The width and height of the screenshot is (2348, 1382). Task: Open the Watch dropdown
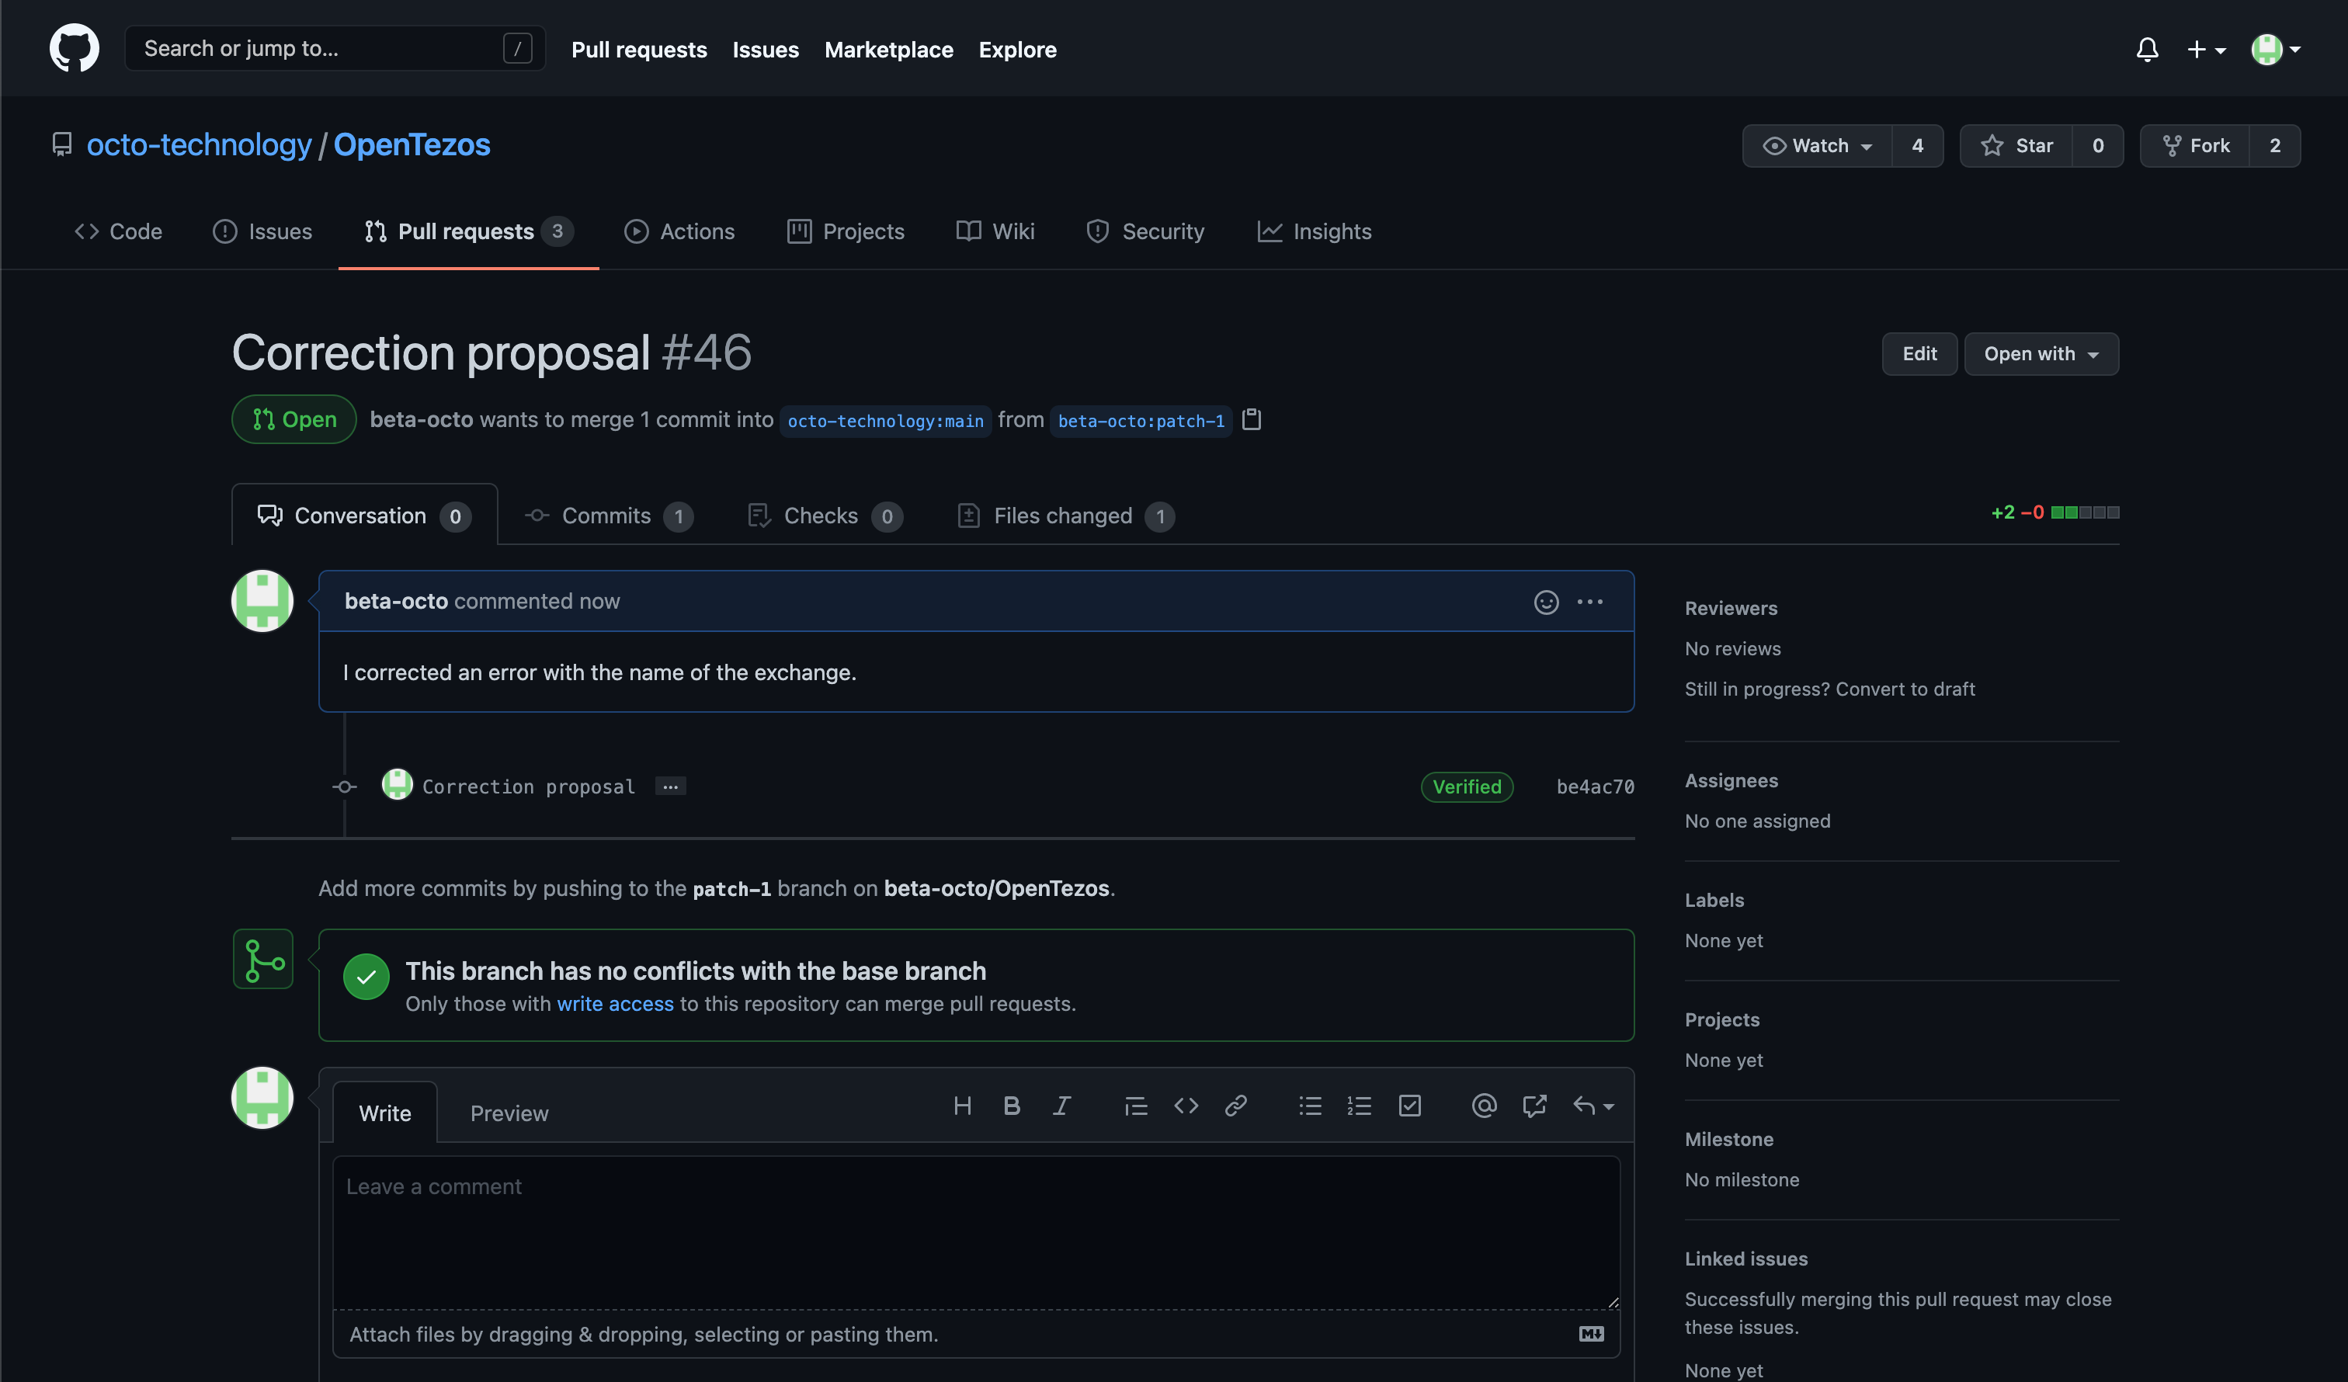(1817, 146)
